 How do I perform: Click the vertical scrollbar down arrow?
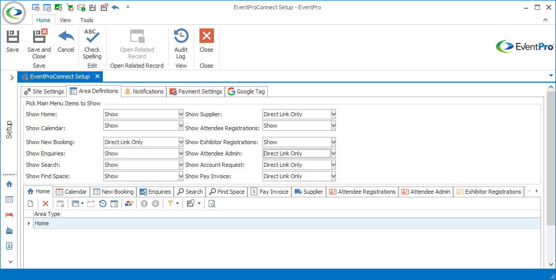[x=551, y=264]
